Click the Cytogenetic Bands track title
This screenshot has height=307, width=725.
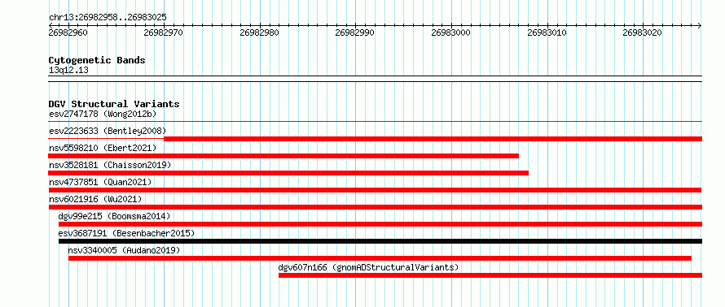point(97,60)
